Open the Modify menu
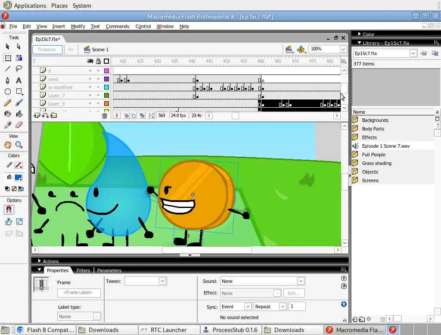Screen dimensions: 441x335 tap(78, 26)
